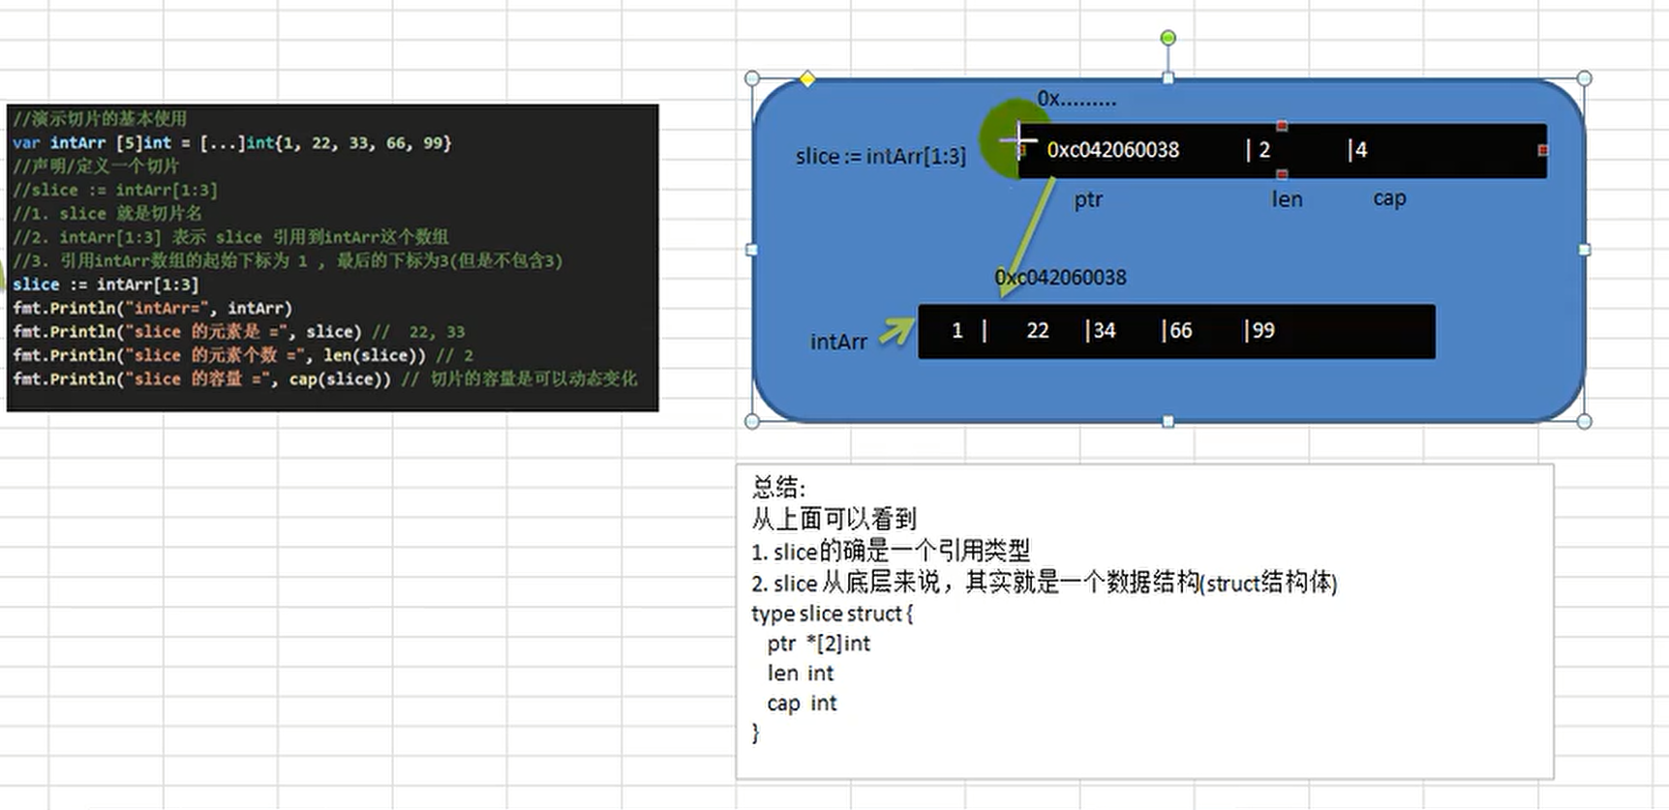
Task: Click the address 0xc042060038 above the intArr array
Action: (1060, 278)
